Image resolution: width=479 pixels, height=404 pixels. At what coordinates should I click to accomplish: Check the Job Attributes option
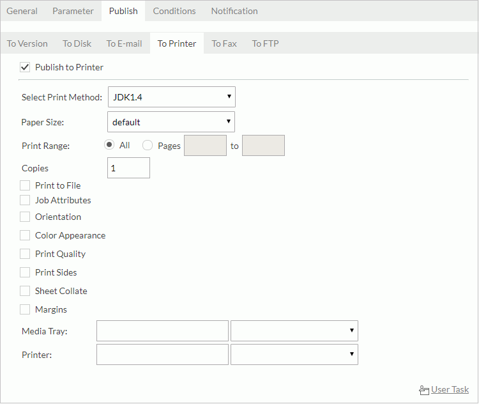pyautogui.click(x=25, y=200)
